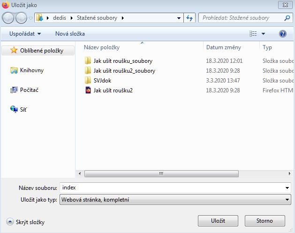Expand the breadcrumb arrow after dedis
Viewport: 295px width, 233px height.
(72, 18)
